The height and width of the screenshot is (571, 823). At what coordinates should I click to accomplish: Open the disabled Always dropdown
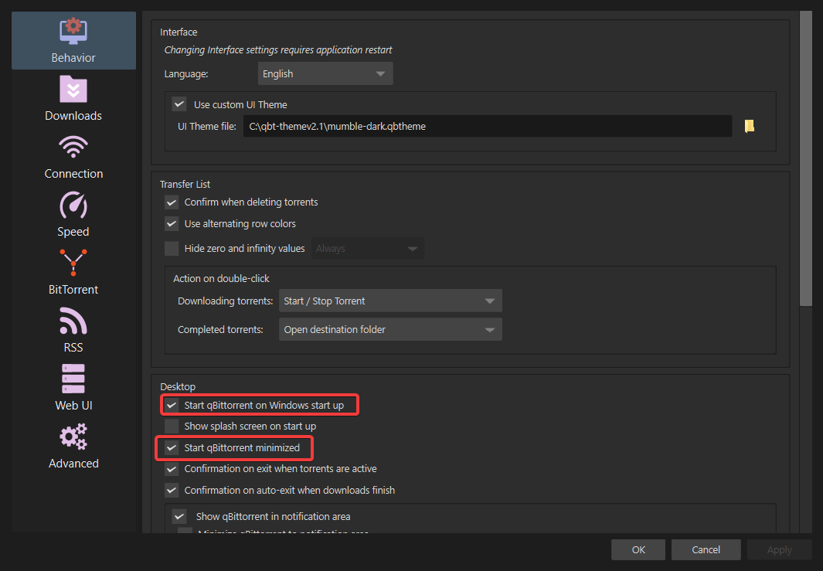(x=367, y=248)
